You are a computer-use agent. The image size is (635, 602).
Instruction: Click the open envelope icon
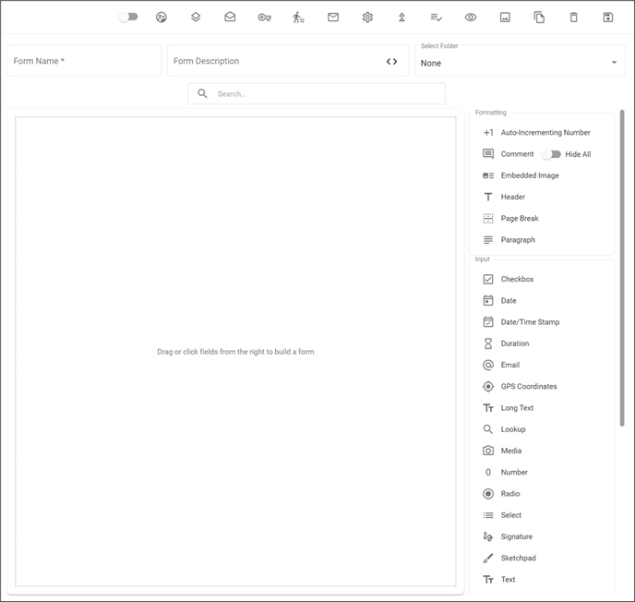[230, 17]
